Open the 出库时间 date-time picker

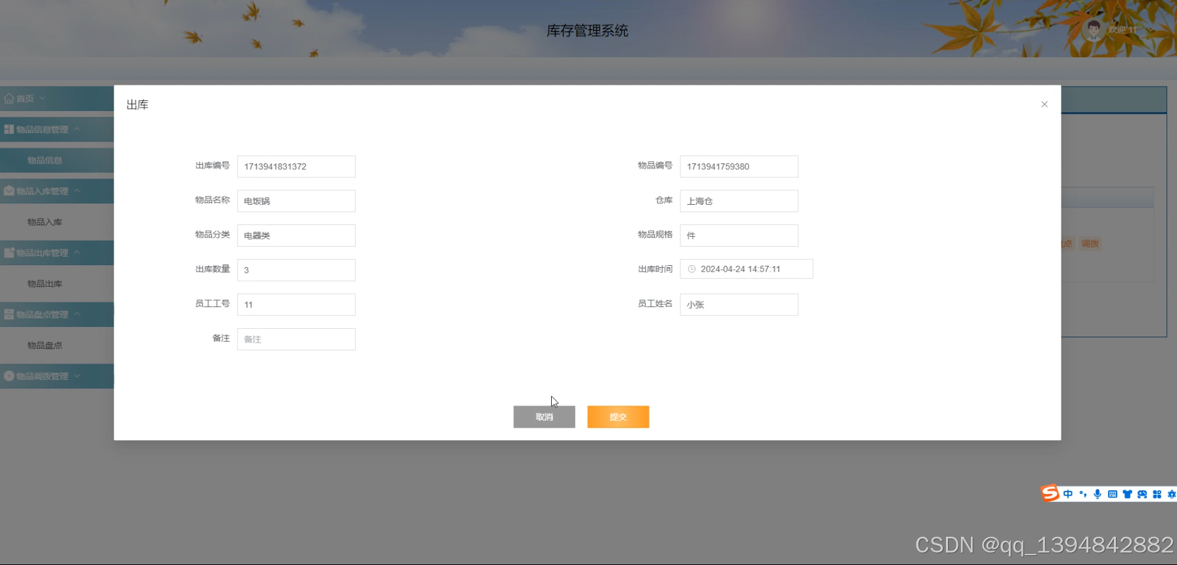click(747, 269)
